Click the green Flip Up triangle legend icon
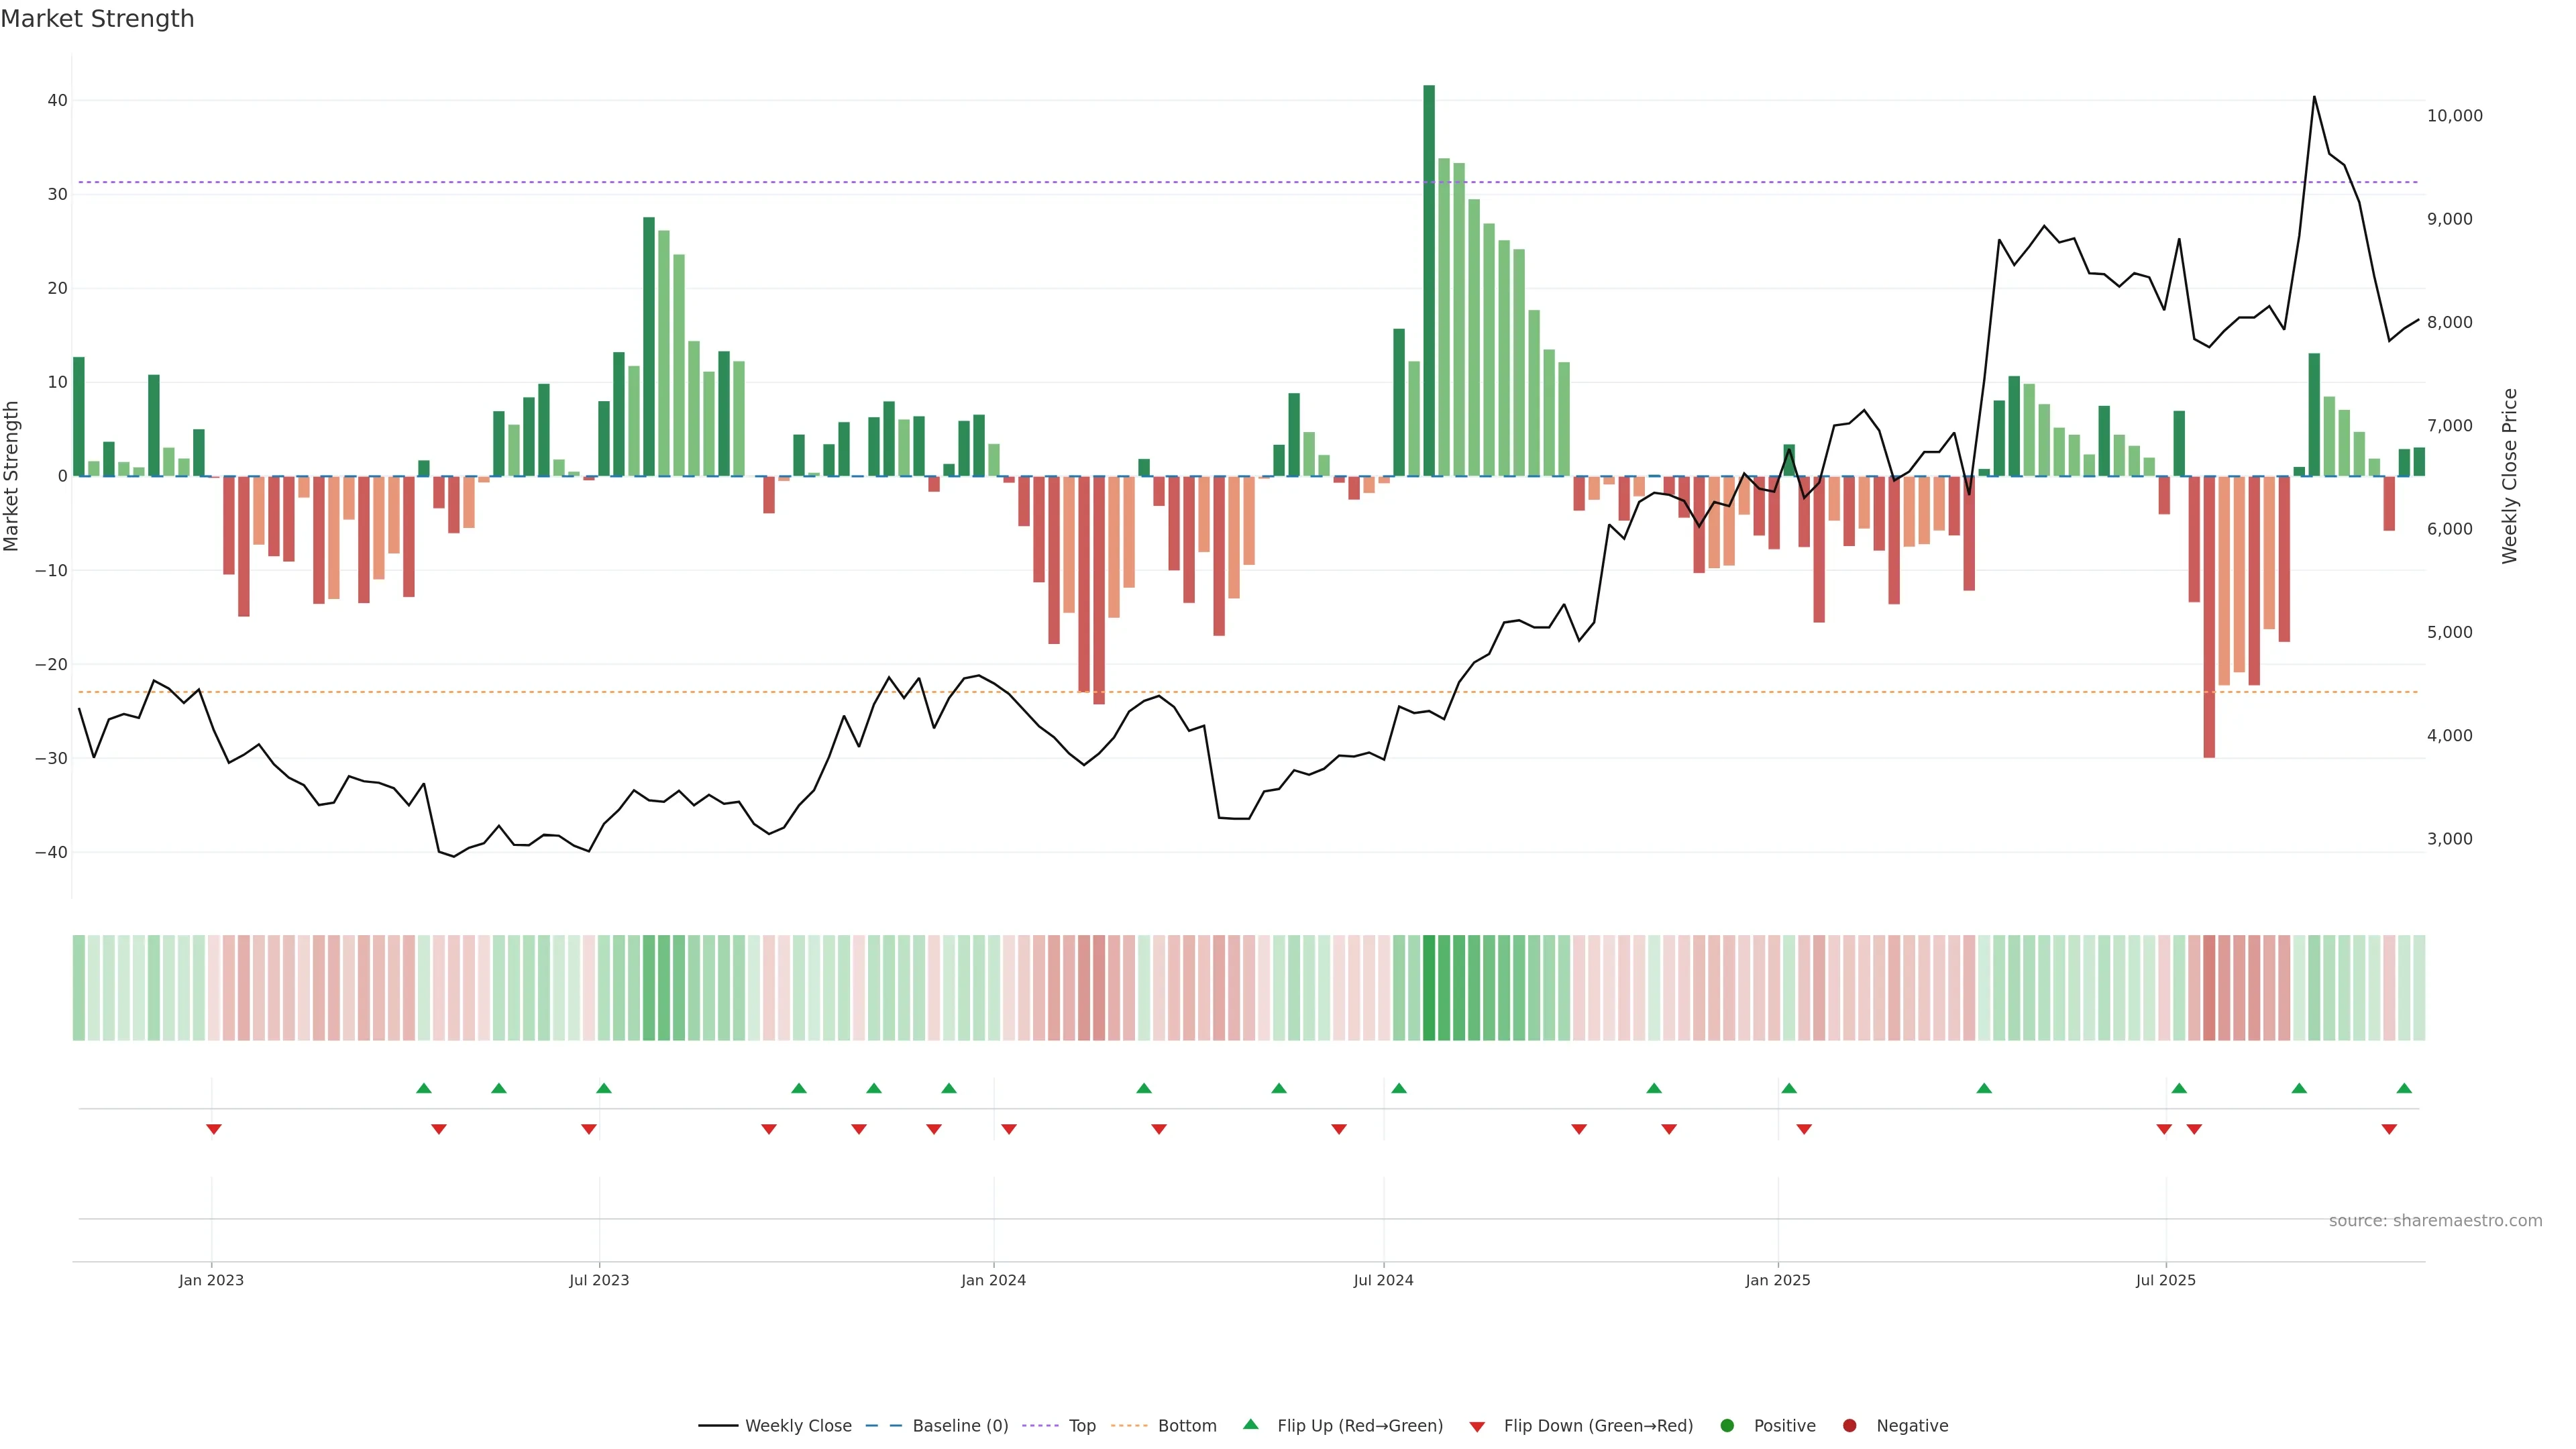 (1250, 1424)
